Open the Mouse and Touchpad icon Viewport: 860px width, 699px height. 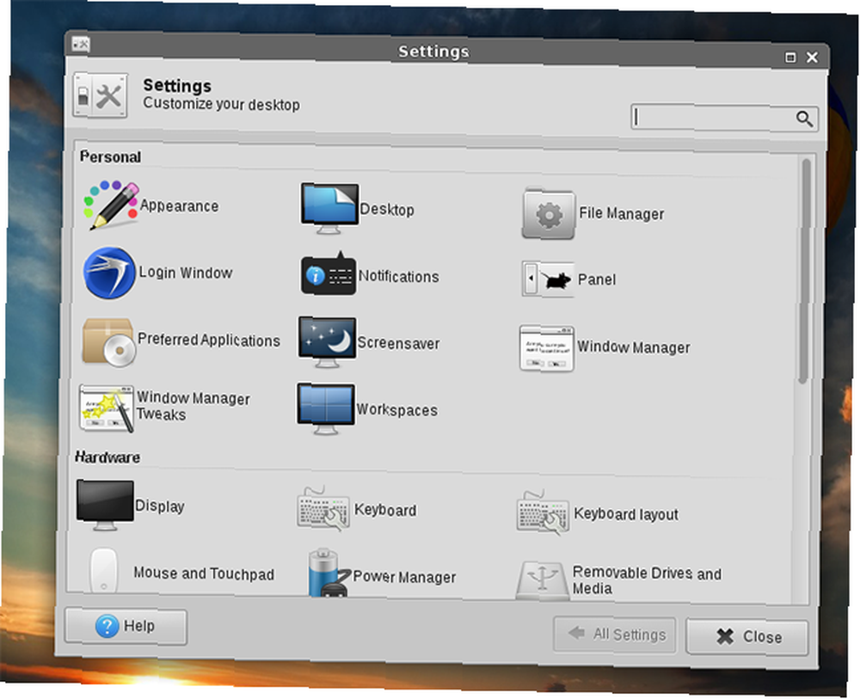(104, 570)
